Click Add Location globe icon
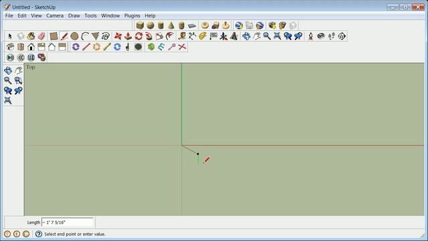Screen dimensions: 428x241 coord(239,25)
